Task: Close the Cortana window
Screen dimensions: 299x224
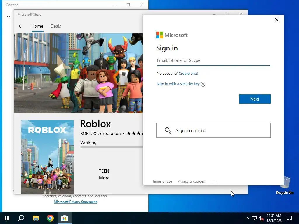Action: pos(142,5)
